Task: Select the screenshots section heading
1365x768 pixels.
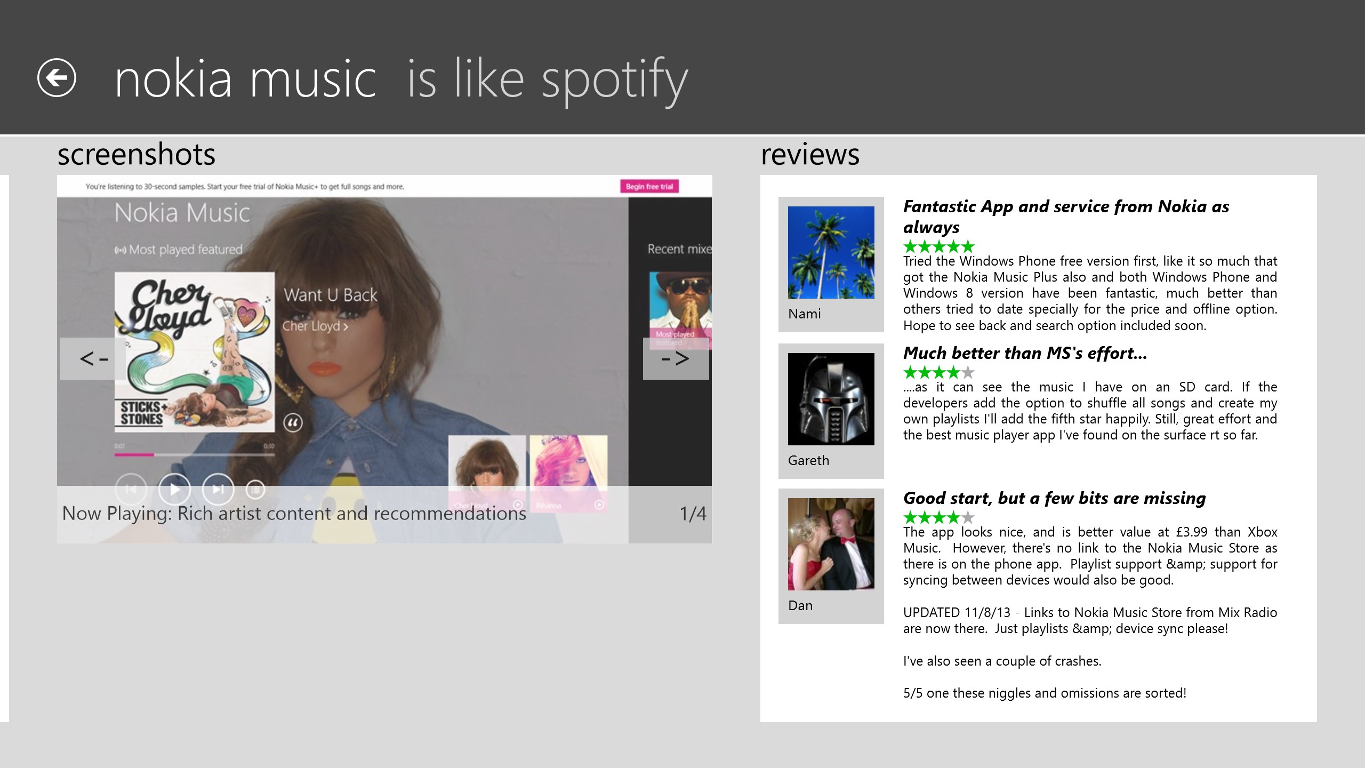Action: pyautogui.click(x=136, y=154)
